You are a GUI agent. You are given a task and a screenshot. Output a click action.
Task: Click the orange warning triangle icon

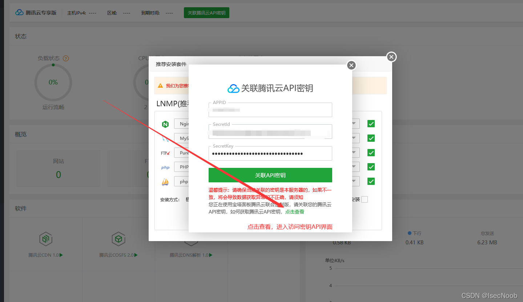(160, 86)
